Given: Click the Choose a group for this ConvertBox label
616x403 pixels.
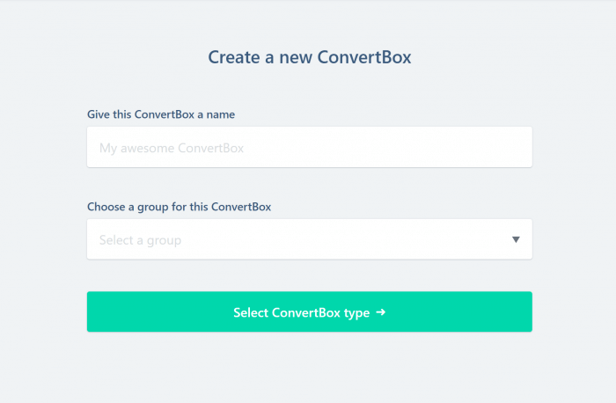Looking at the screenshot, I should coord(180,207).
